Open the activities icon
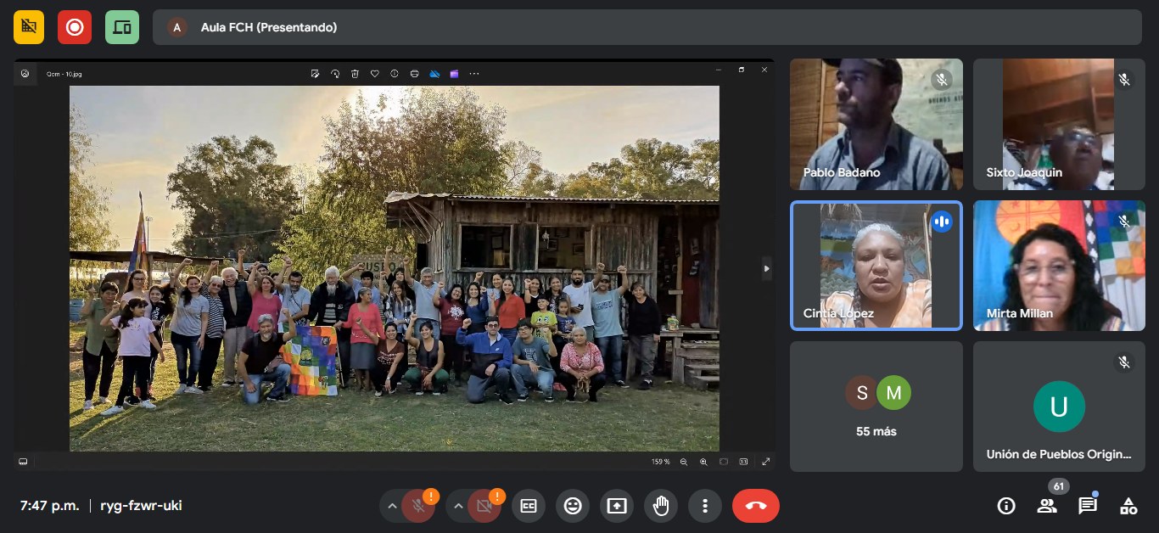The width and height of the screenshot is (1159, 533). click(1128, 506)
